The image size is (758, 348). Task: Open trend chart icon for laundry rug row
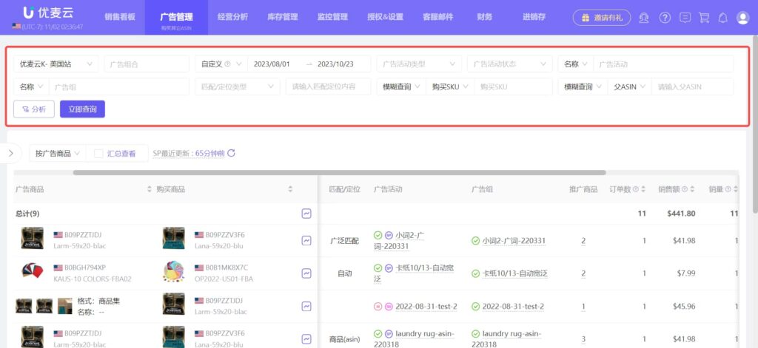(x=306, y=339)
